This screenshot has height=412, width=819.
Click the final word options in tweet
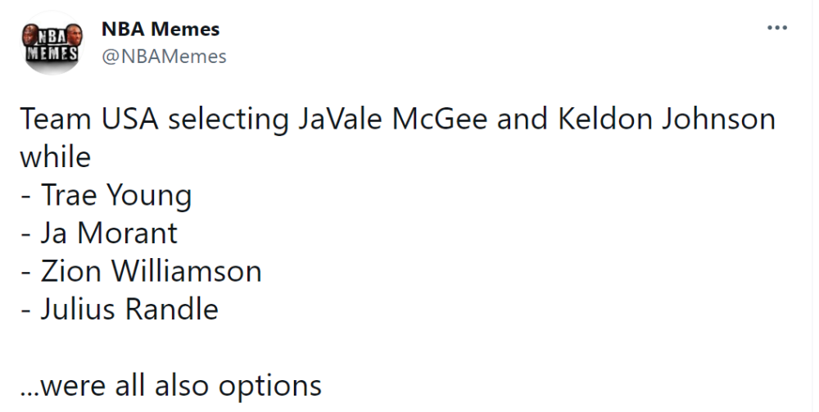[270, 388]
